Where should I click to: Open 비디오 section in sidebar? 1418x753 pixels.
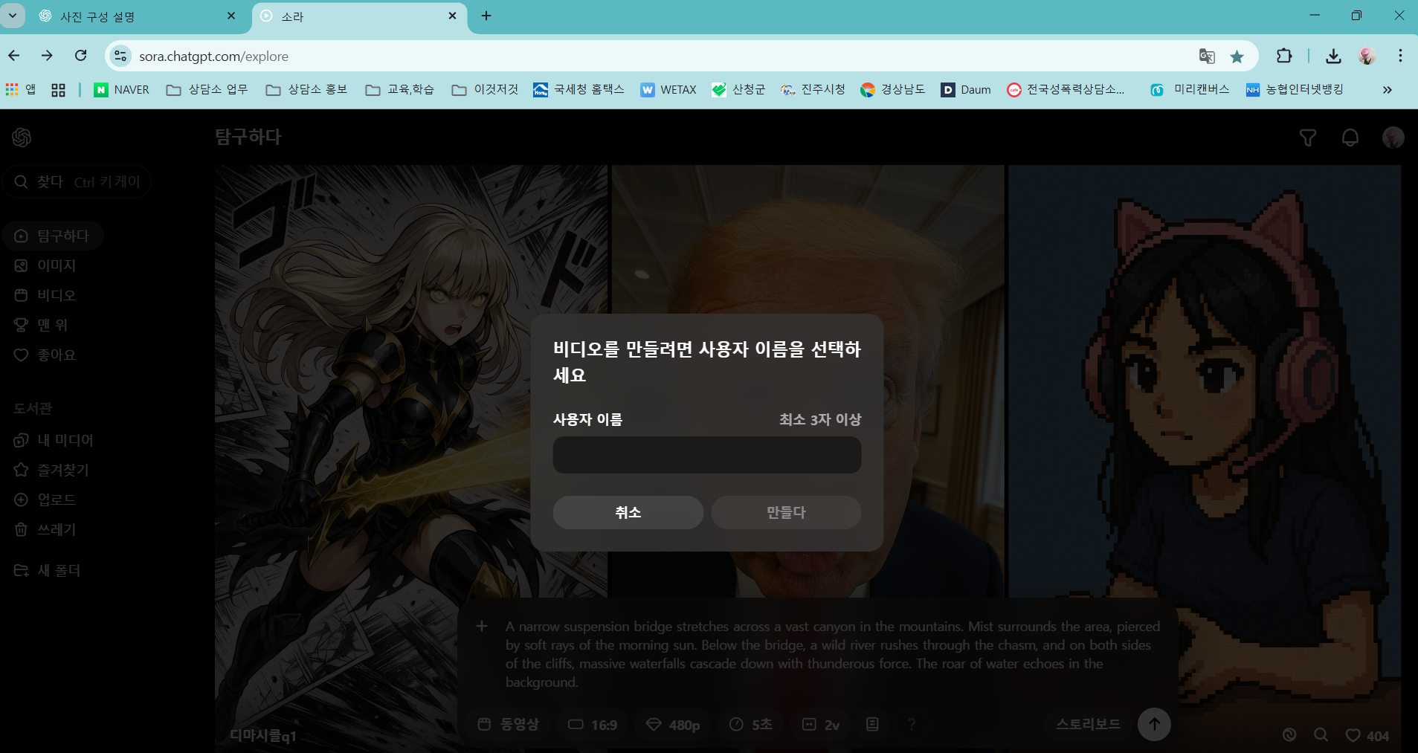click(45, 295)
